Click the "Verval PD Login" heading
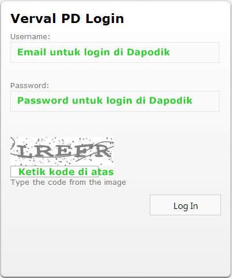This screenshot has height=278, width=232. coord(67,19)
